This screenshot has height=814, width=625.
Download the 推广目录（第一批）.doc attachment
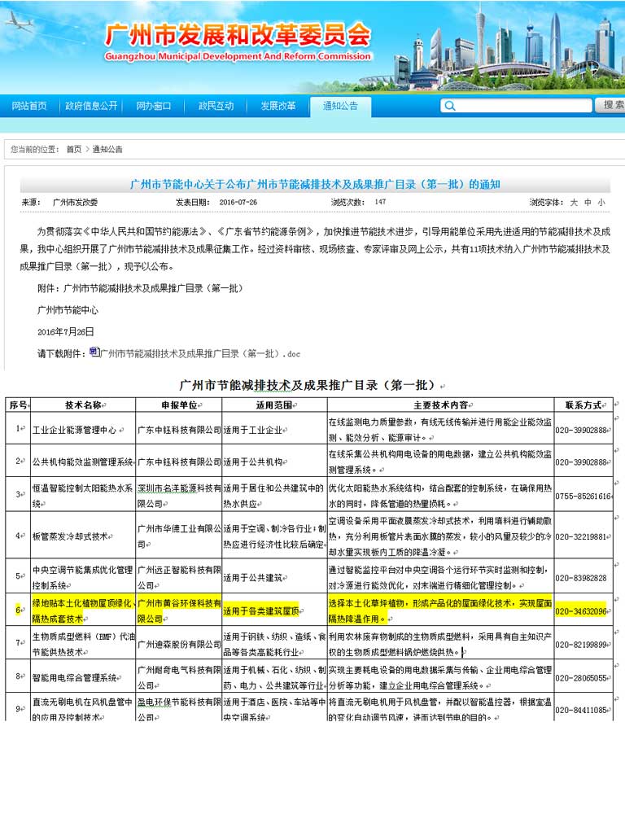[x=199, y=354]
